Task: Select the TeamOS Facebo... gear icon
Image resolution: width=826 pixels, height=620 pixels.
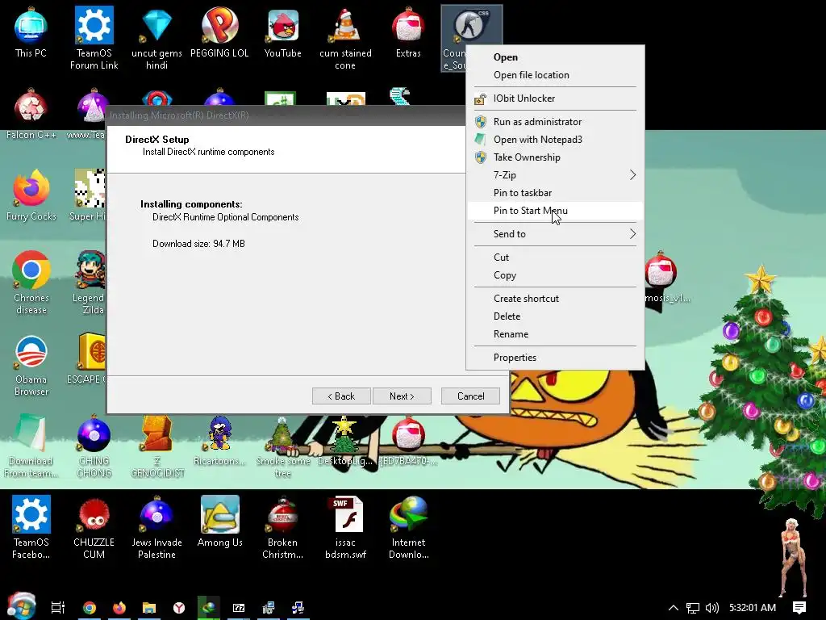Action: [31, 527]
